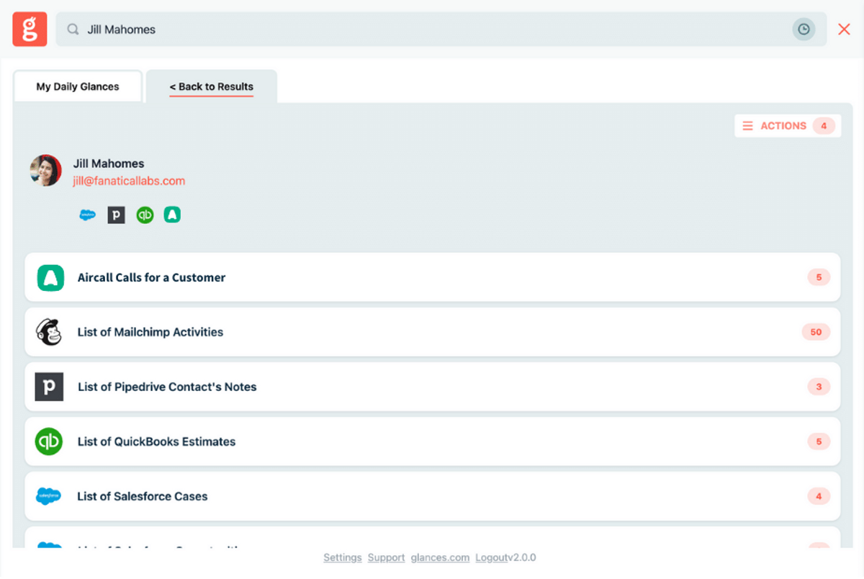Viewport: 864px width, 579px height.
Task: Click the Actions count badge 4
Action: pyautogui.click(x=824, y=126)
